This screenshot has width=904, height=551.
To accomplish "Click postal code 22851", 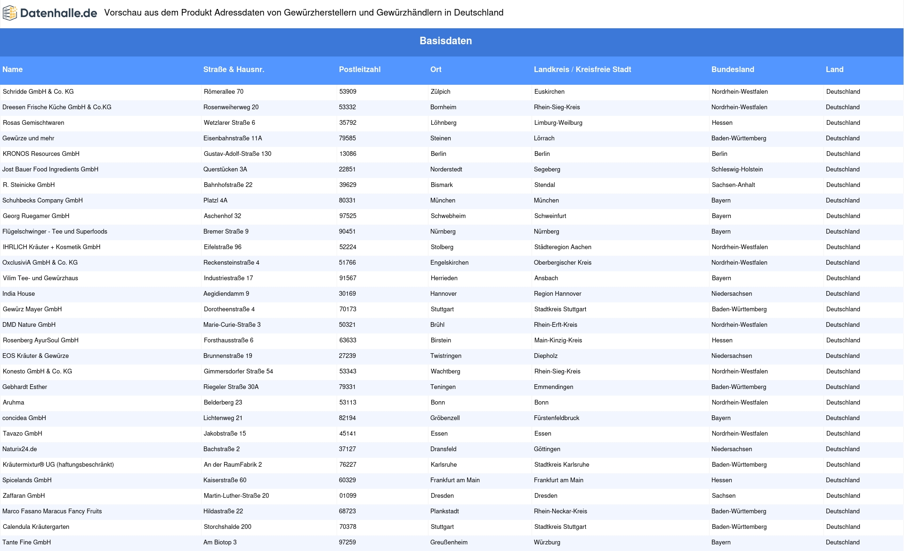I will [347, 170].
